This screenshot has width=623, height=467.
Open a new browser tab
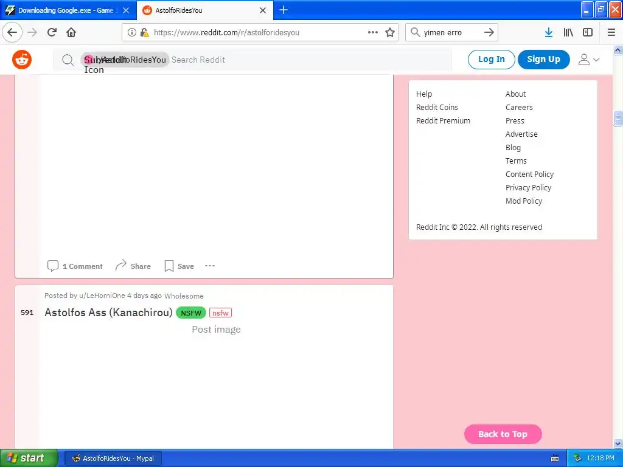[x=284, y=10]
